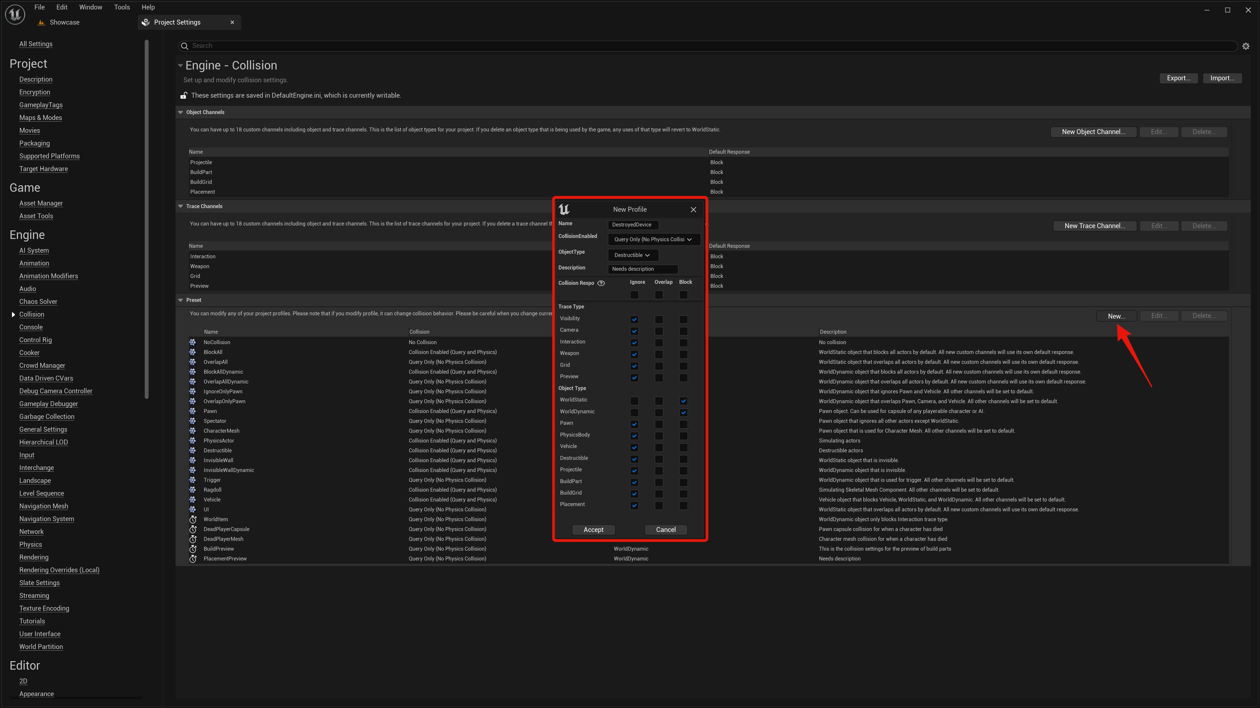This screenshot has width=1260, height=708.
Task: Uncheck Ignore for the Camera trace type
Action: (634, 331)
